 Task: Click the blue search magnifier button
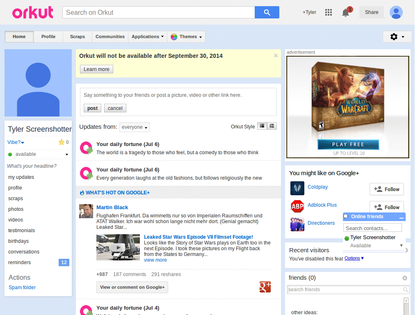[x=267, y=12]
